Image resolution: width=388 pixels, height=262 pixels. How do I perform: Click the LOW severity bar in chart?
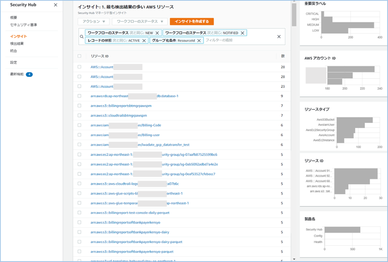tap(334, 31)
